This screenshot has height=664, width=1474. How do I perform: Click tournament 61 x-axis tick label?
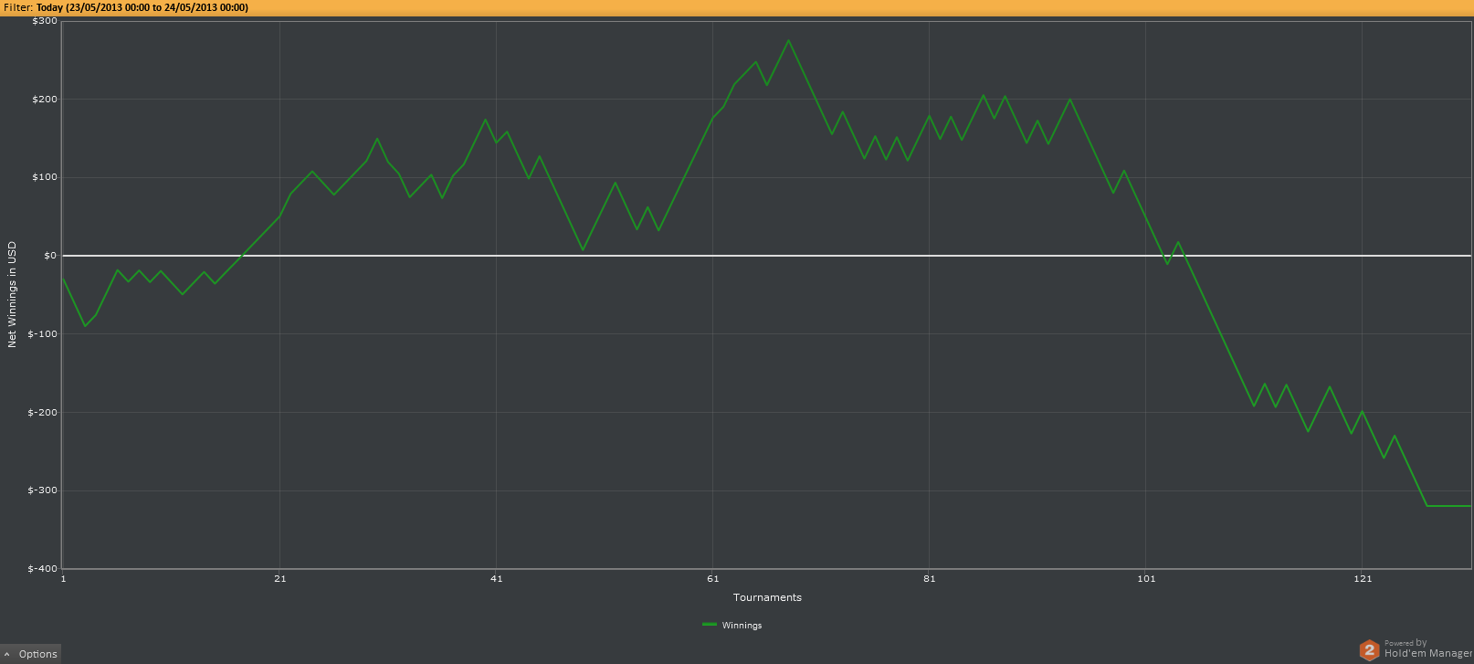pyautogui.click(x=712, y=578)
